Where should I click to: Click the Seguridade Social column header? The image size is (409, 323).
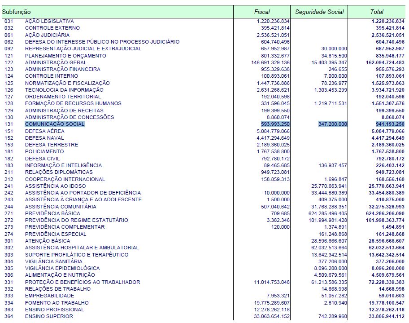click(x=319, y=12)
